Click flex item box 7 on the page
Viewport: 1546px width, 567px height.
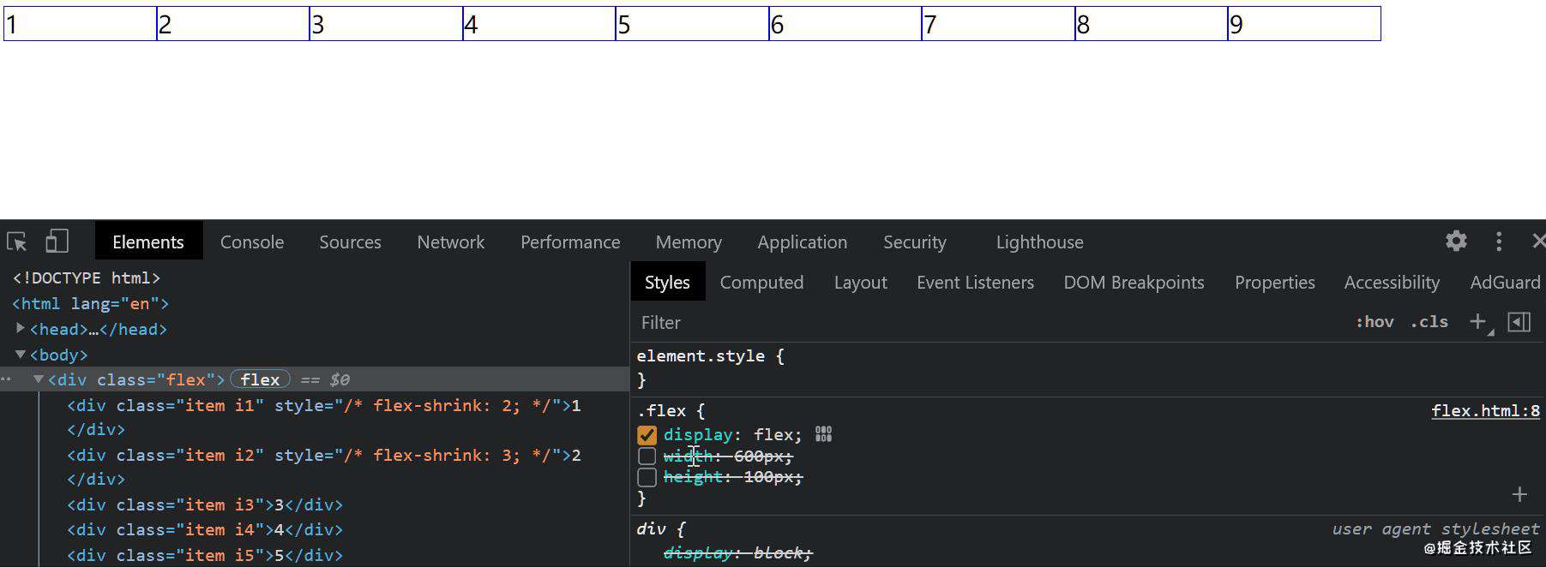coord(998,24)
